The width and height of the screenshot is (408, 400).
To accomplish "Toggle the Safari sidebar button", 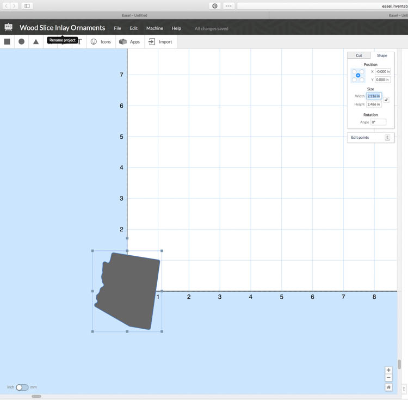I will click(x=27, y=6).
